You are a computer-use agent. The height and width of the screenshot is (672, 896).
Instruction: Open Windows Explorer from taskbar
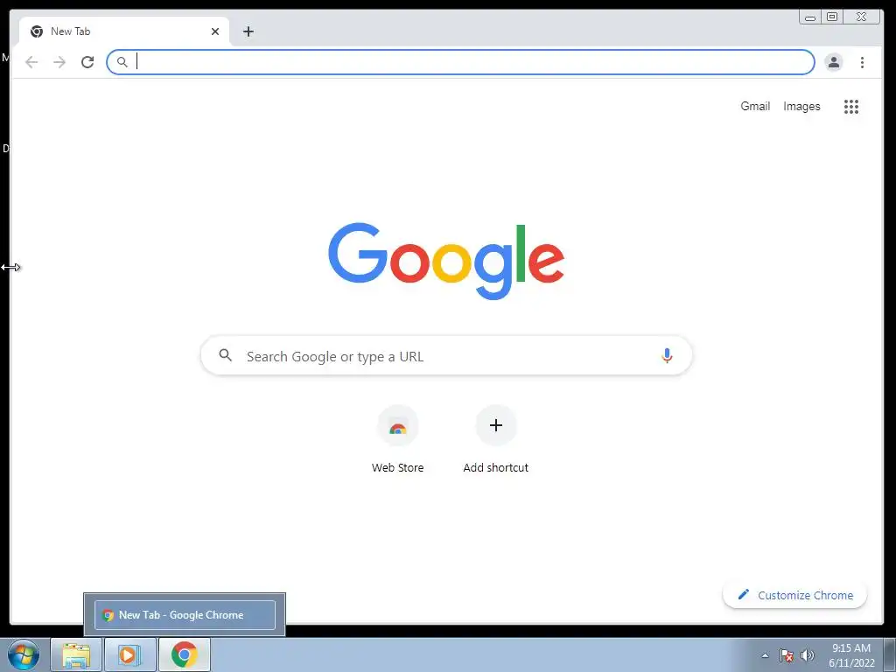pos(76,654)
